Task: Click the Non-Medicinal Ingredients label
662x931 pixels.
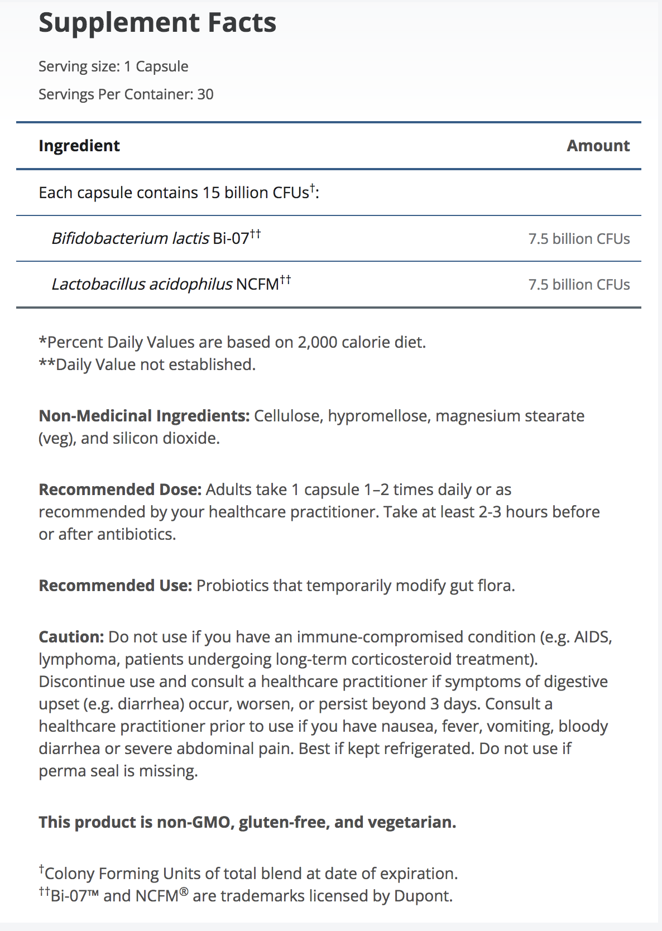Action: click(x=144, y=416)
